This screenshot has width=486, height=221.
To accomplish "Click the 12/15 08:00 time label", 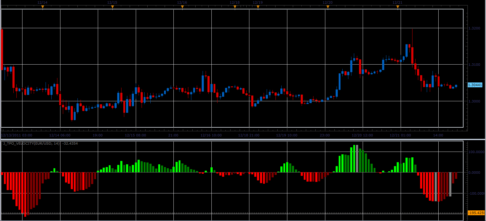I will coord(135,135).
